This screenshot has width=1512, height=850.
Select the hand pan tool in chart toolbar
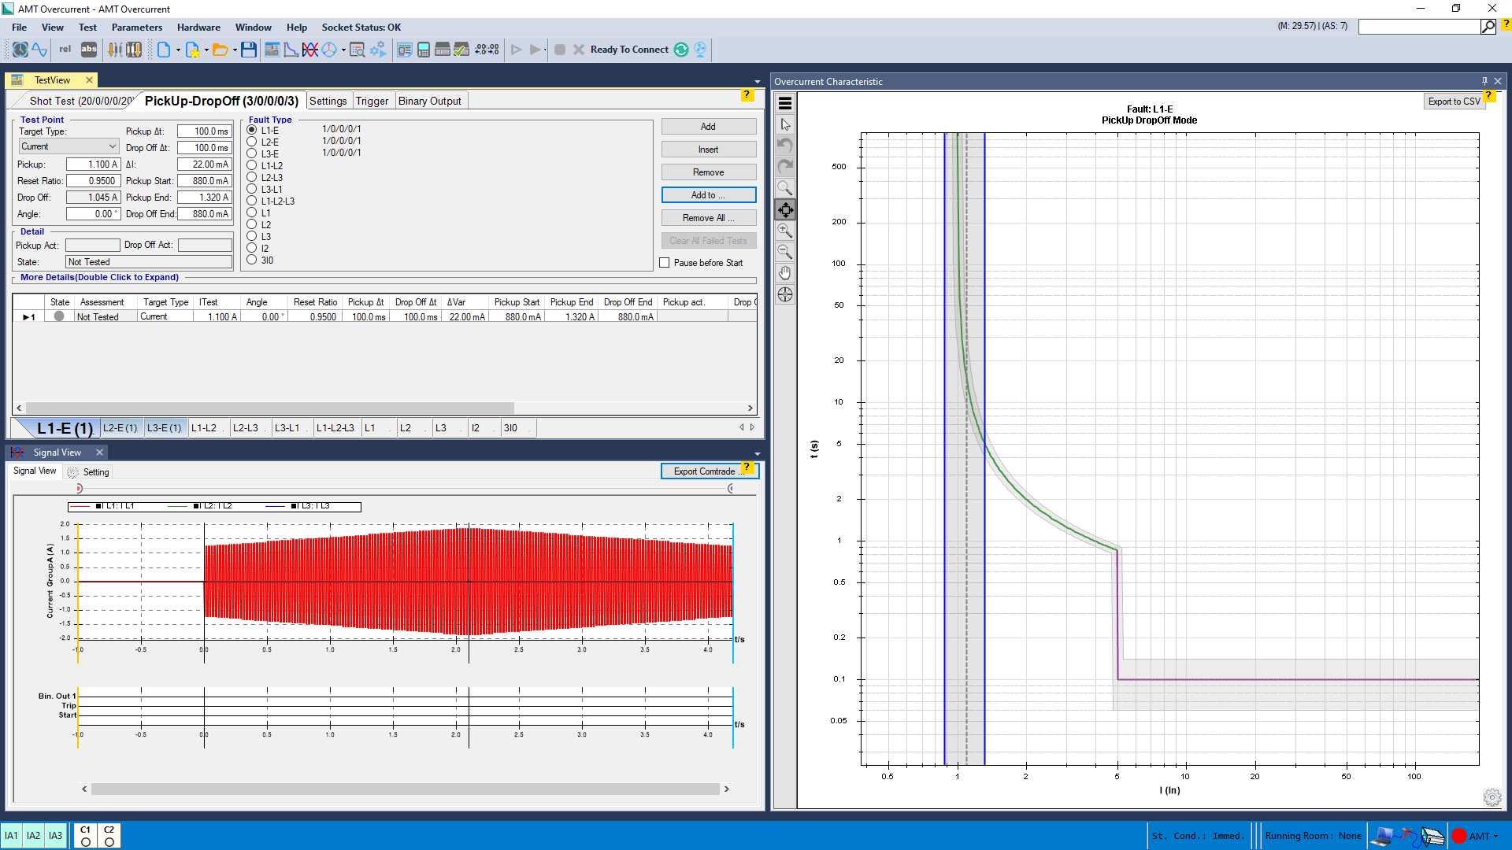tap(785, 273)
